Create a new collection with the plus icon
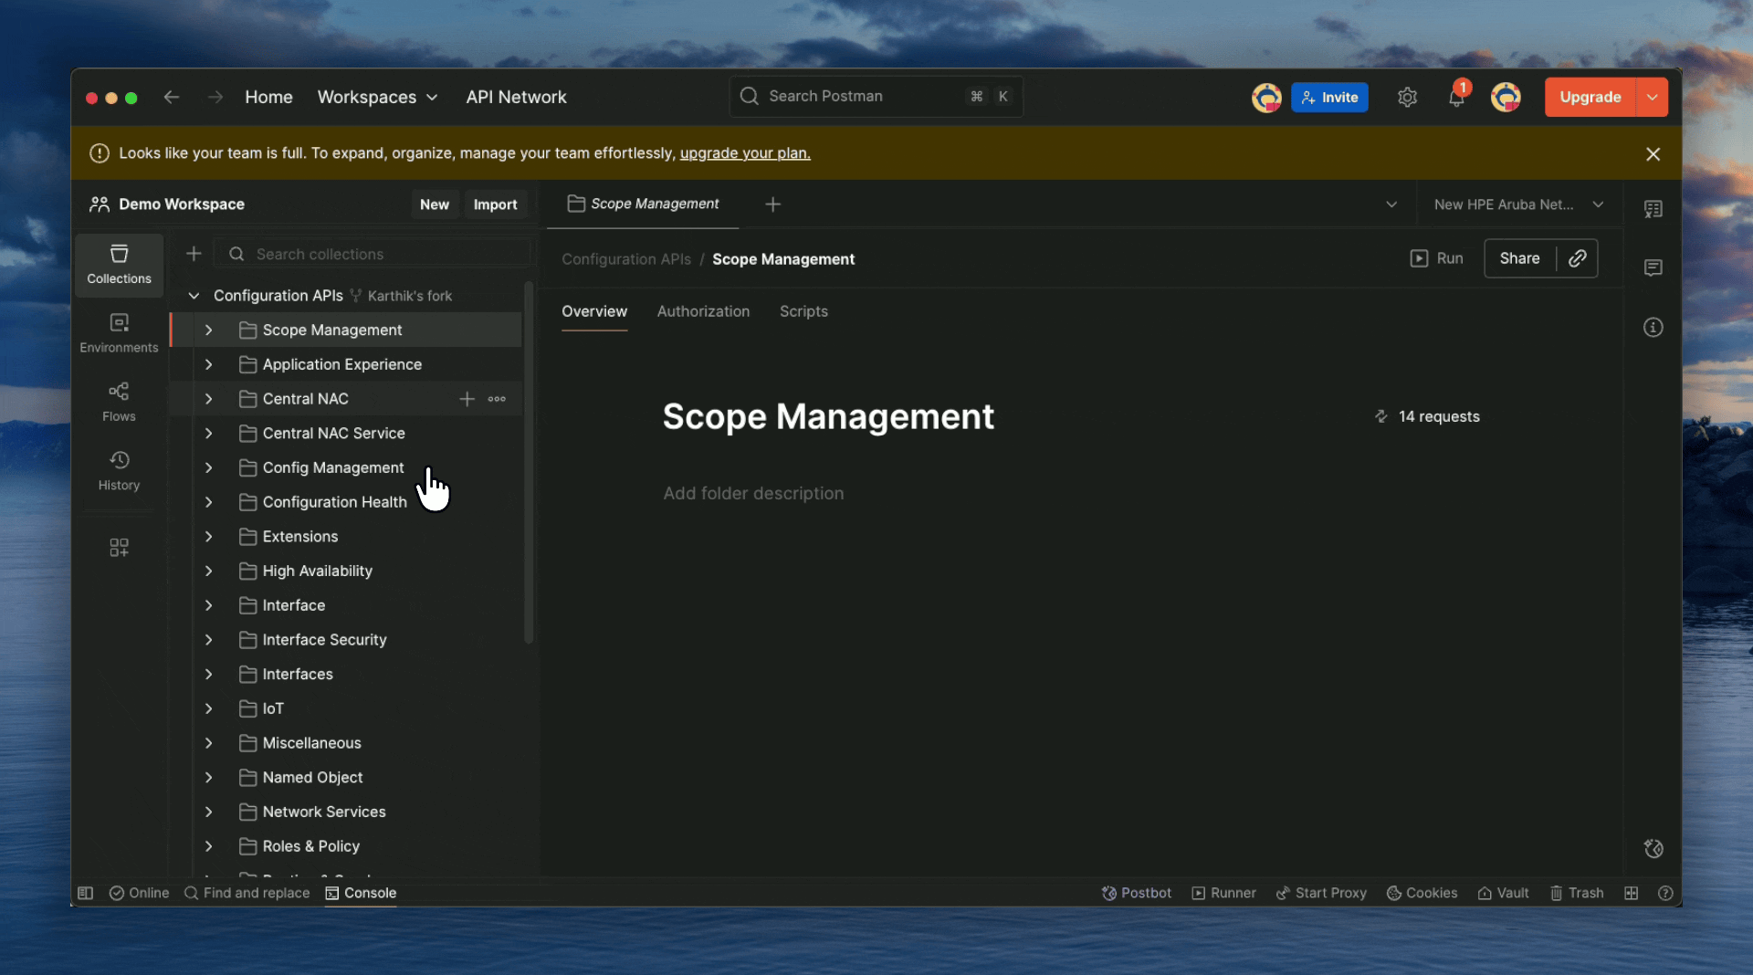The height and width of the screenshot is (975, 1753). click(x=194, y=254)
